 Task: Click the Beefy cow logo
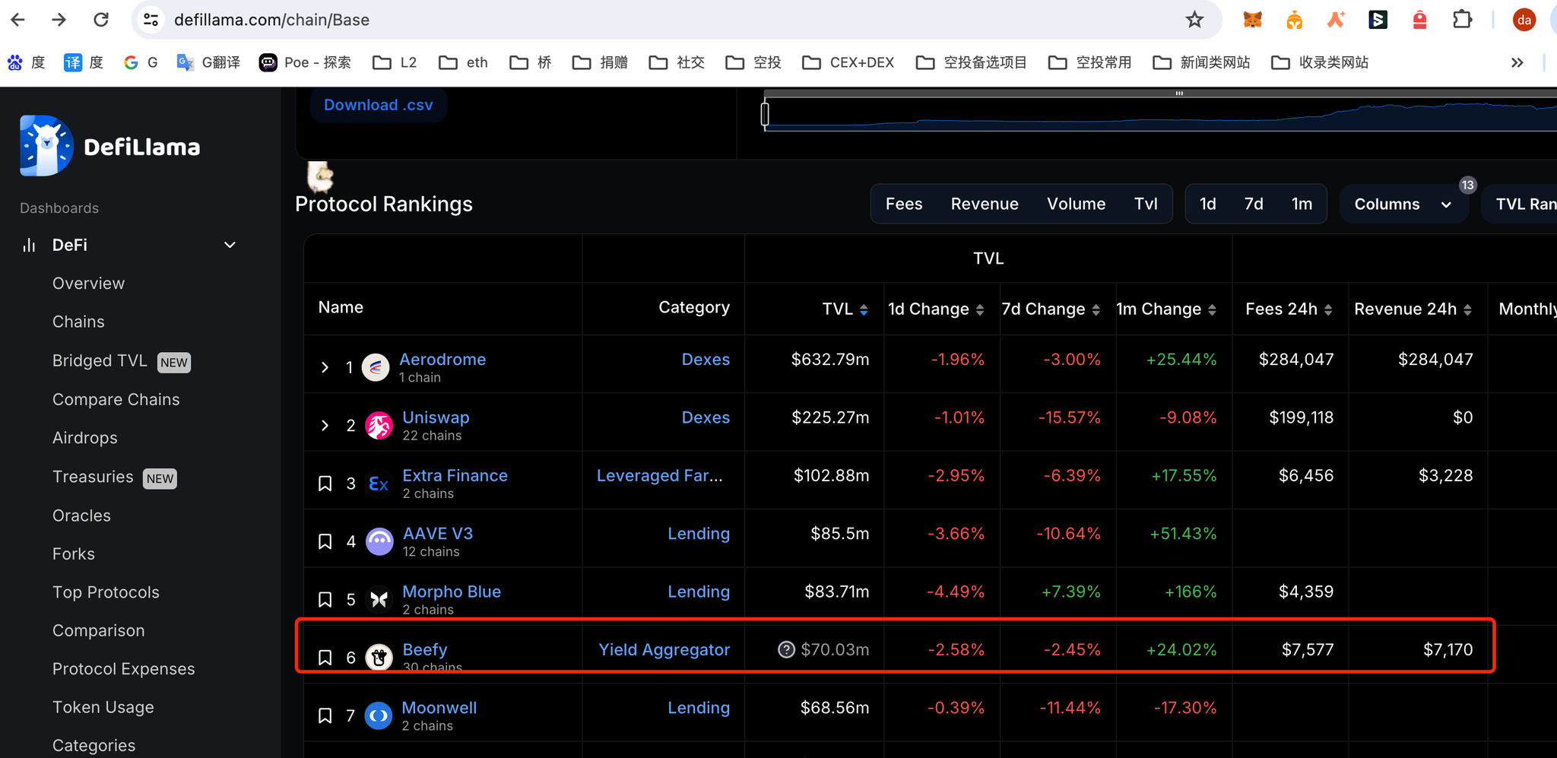(x=379, y=657)
